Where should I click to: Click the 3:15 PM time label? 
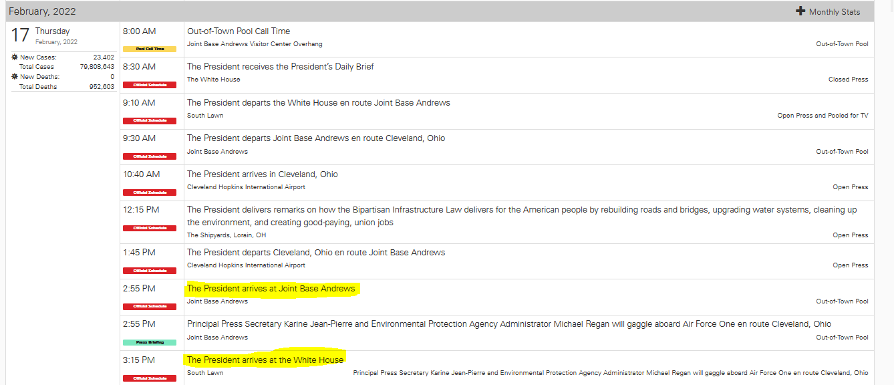pyautogui.click(x=139, y=360)
